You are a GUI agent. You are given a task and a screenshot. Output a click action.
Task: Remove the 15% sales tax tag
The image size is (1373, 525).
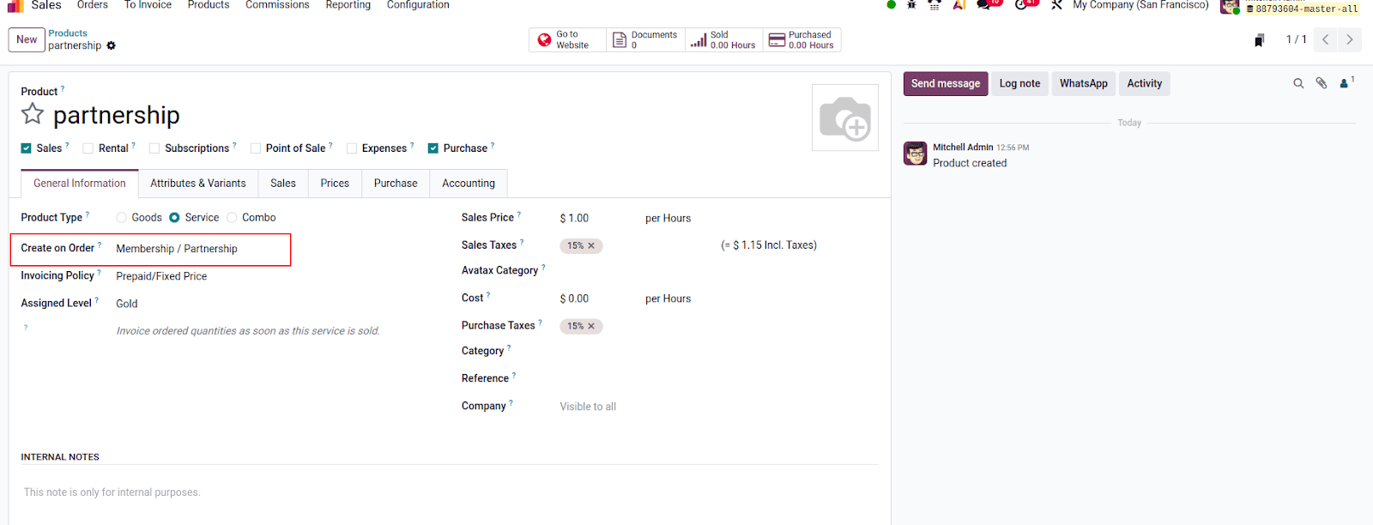coord(591,245)
